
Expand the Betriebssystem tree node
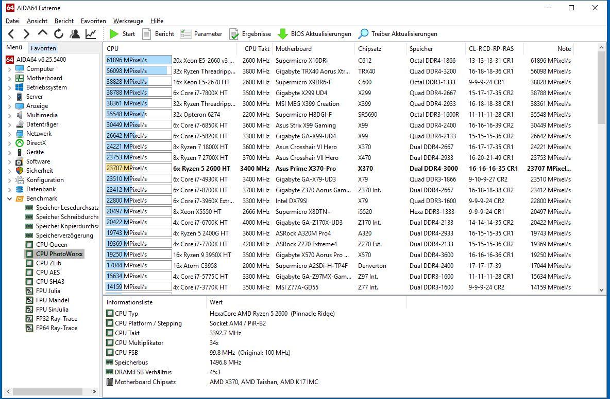(10, 88)
